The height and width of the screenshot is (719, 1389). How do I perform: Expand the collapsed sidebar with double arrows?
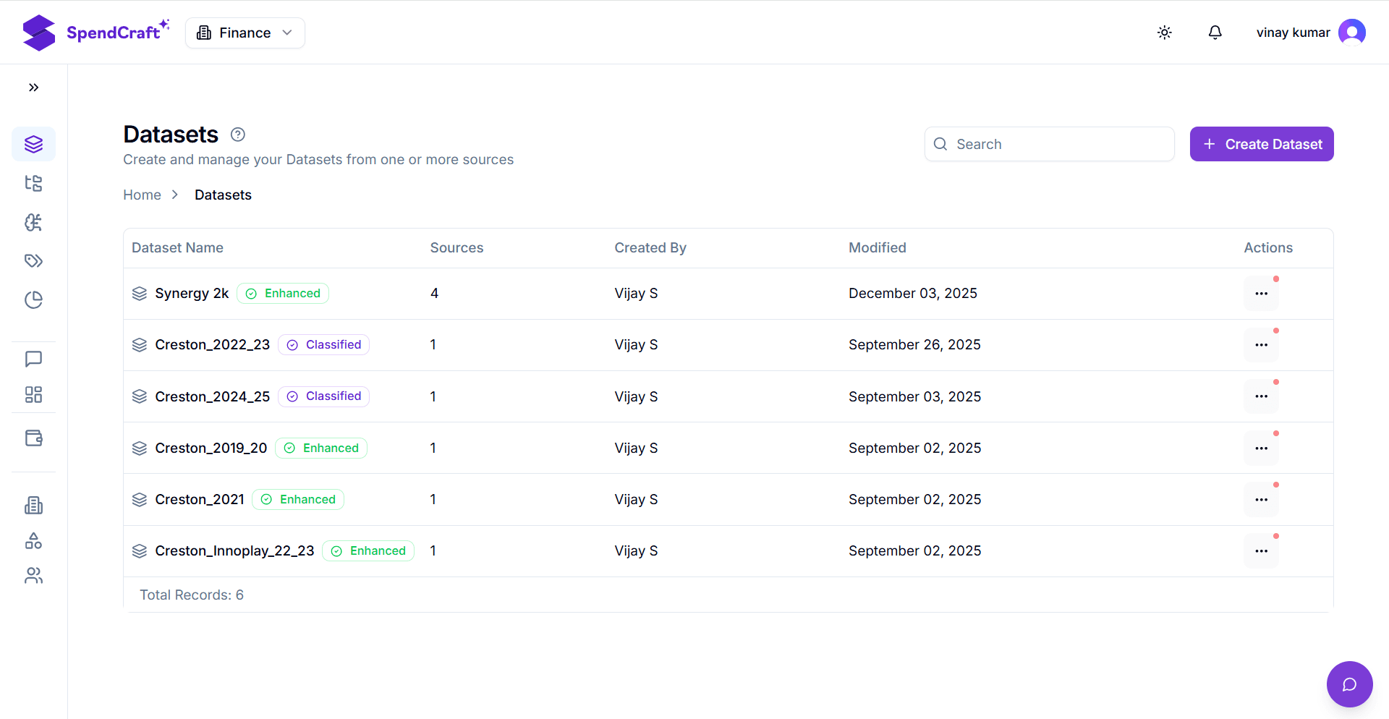click(33, 87)
